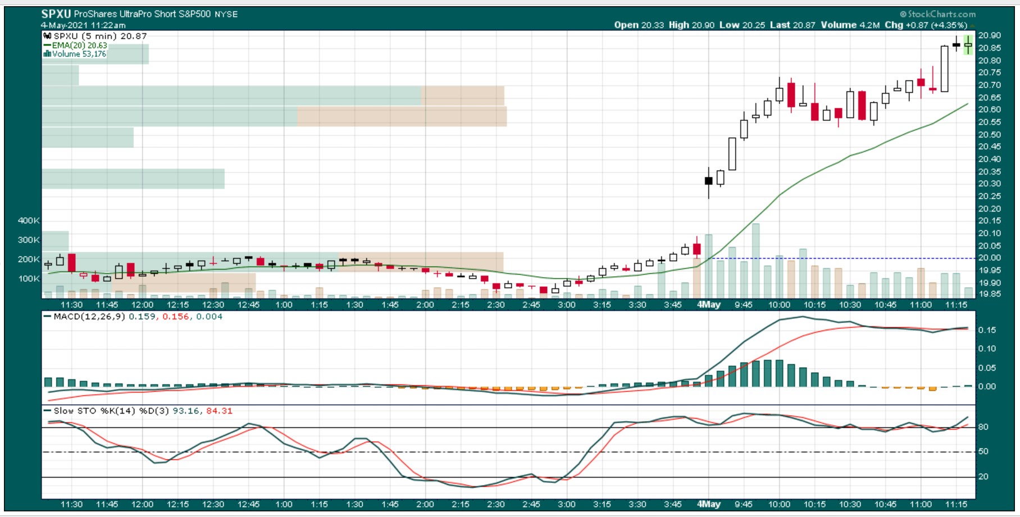The width and height of the screenshot is (1020, 517).
Task: Click the Chg +0.87 (+4.35%) readout
Action: (x=926, y=25)
